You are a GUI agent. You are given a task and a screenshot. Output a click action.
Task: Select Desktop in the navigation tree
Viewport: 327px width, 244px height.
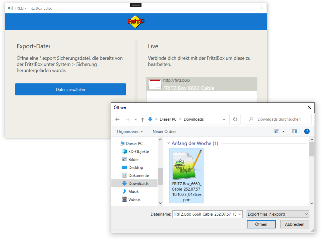tap(135, 168)
